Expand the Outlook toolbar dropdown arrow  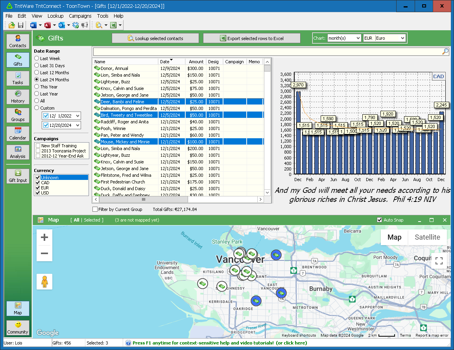(68, 25)
